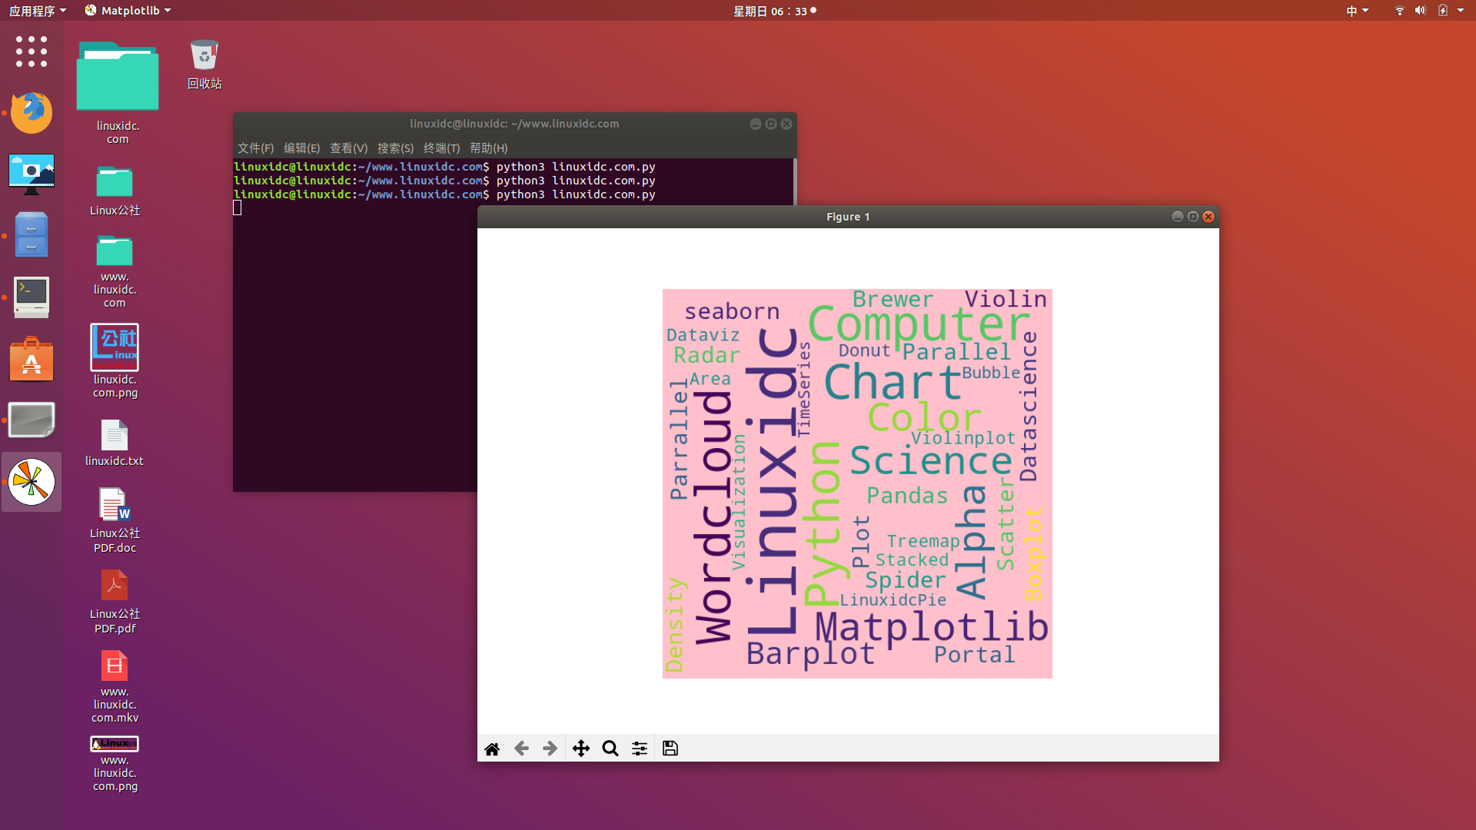The height and width of the screenshot is (830, 1476).
Task: Select Linux公社 PDF.pdf file on desktop
Action: pos(115,602)
